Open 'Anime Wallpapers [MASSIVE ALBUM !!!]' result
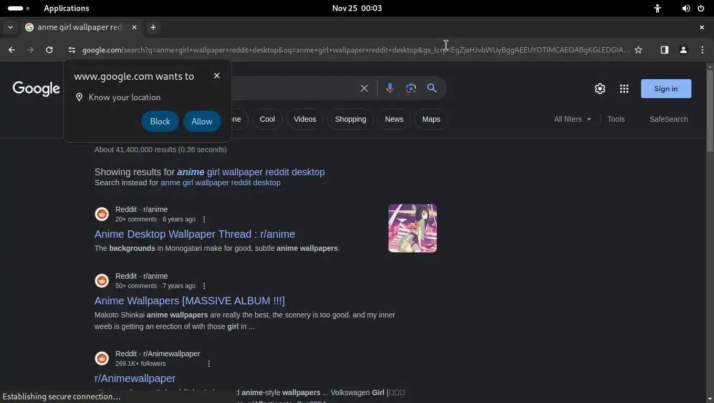The width and height of the screenshot is (714, 403). coord(190,301)
